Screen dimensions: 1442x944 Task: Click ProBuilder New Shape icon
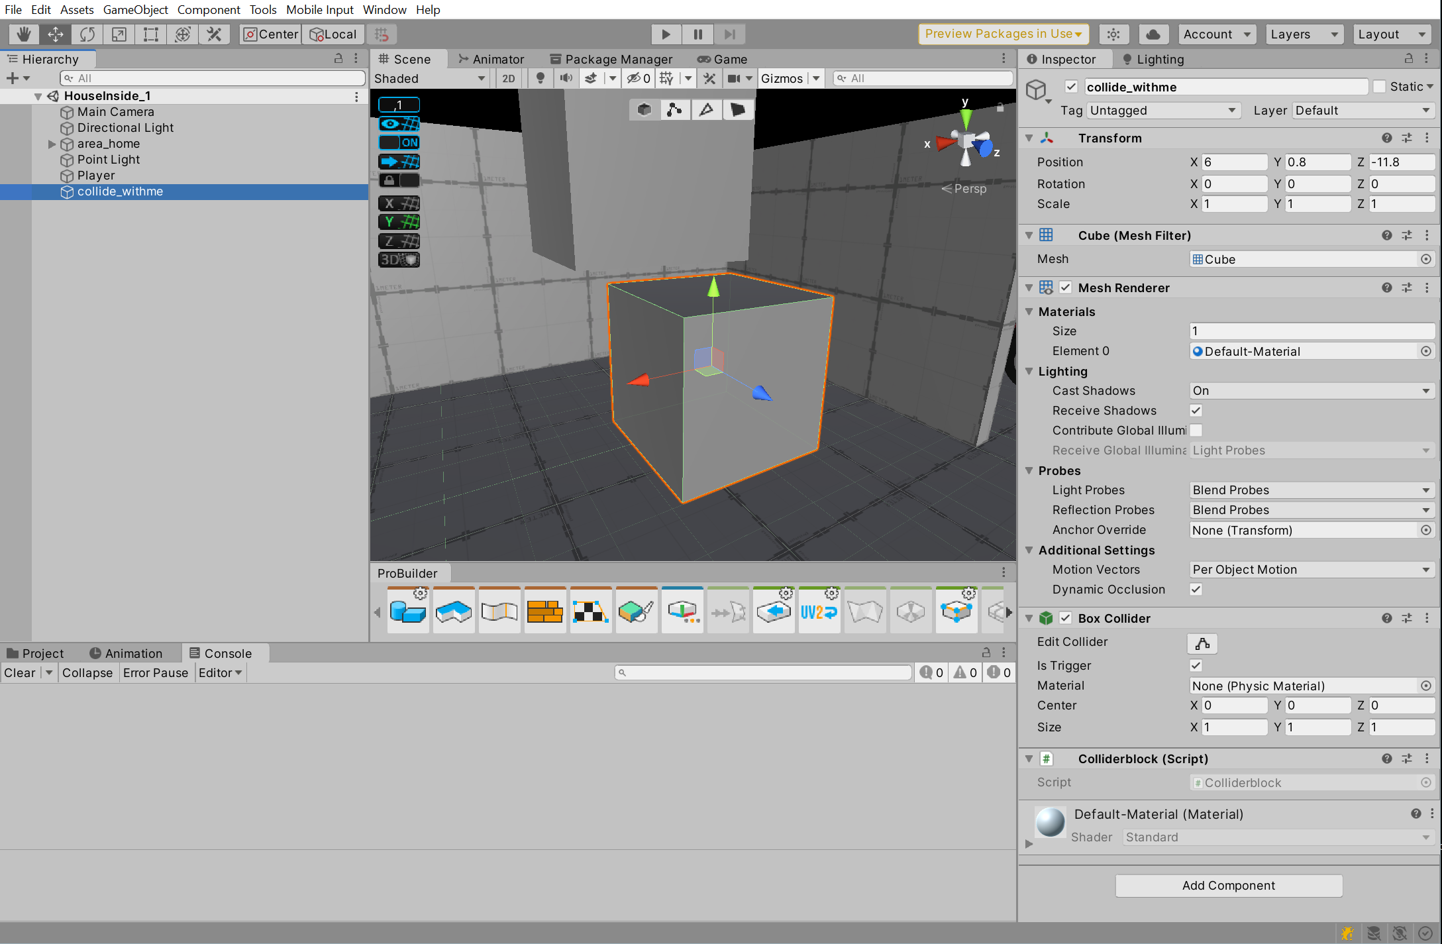tap(408, 611)
